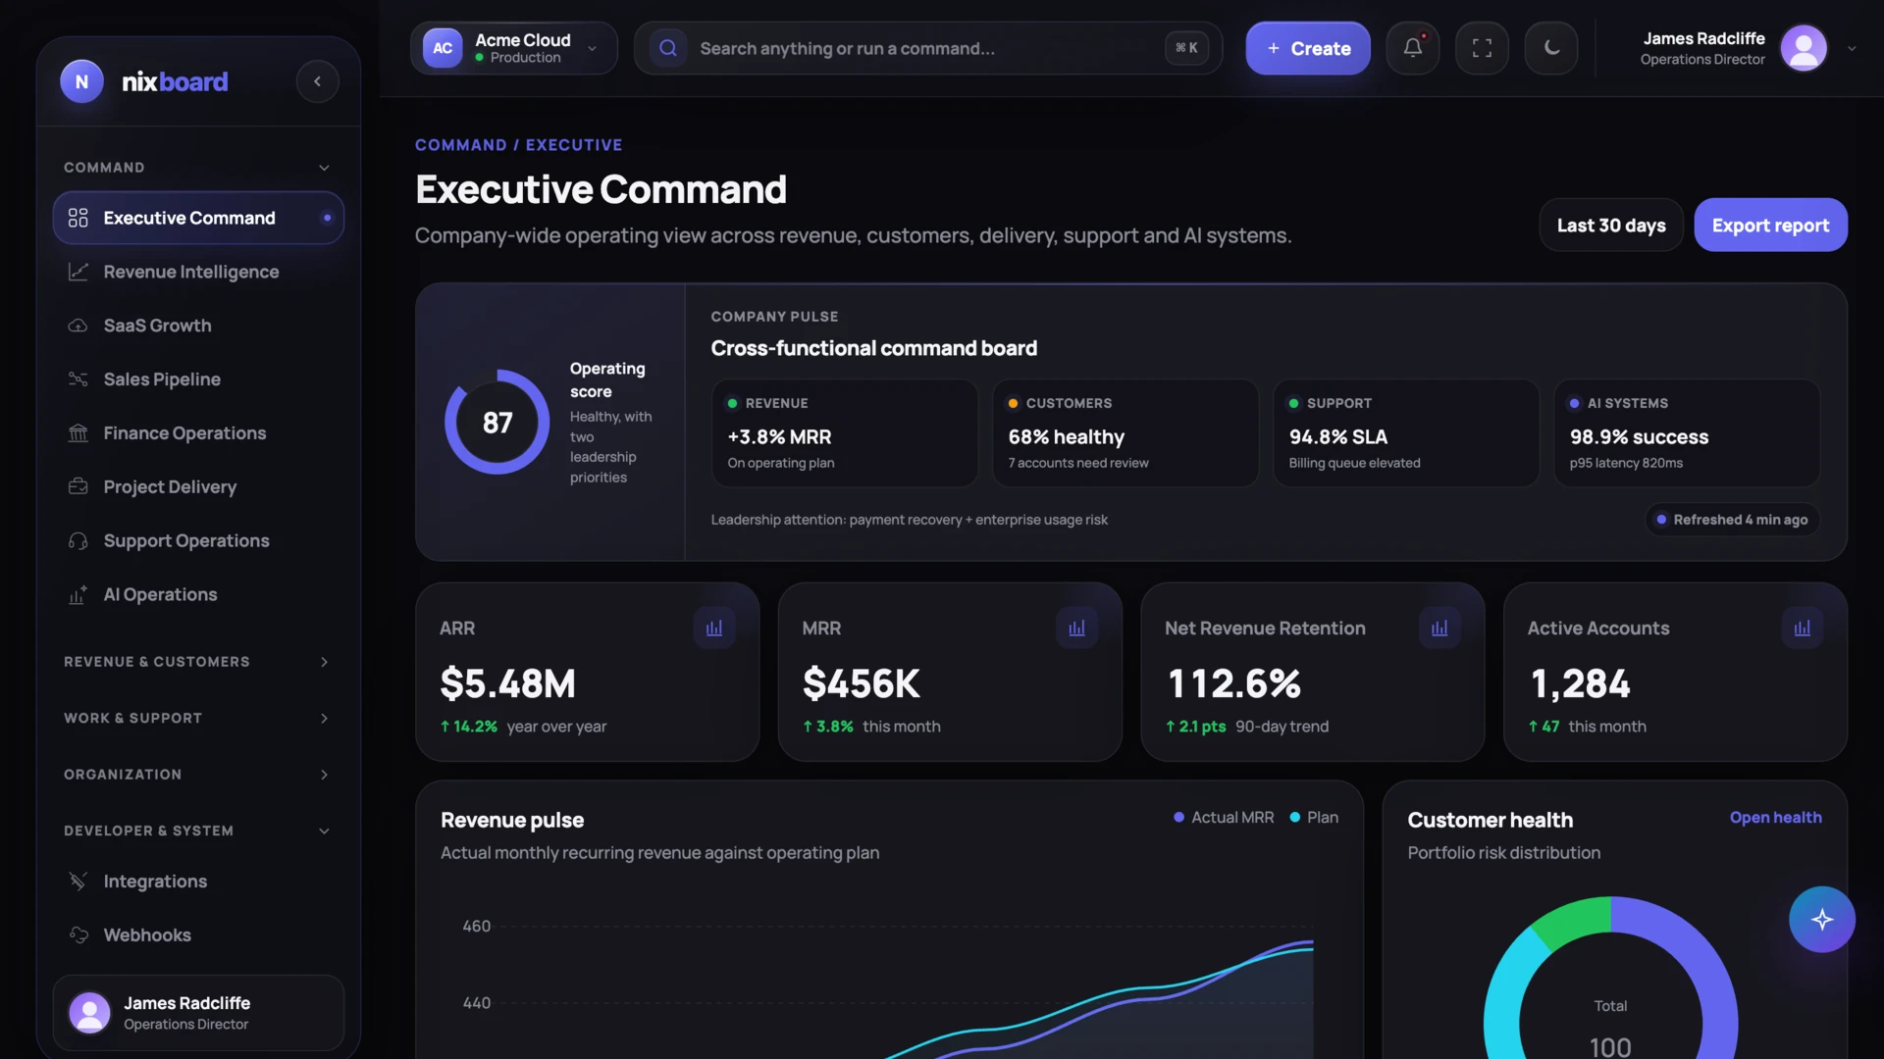The width and height of the screenshot is (1884, 1059).
Task: Click the Executive Command grid icon
Action: tap(78, 218)
